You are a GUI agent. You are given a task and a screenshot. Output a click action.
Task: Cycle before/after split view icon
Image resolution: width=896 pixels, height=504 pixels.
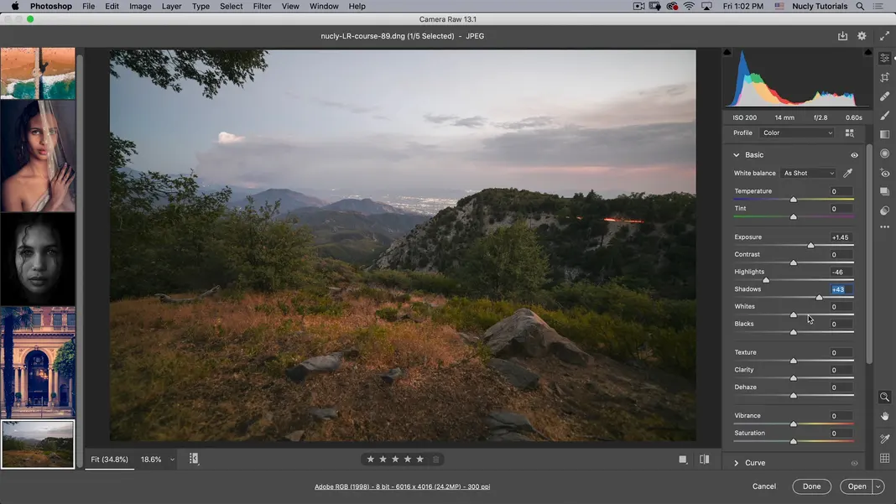click(x=705, y=460)
